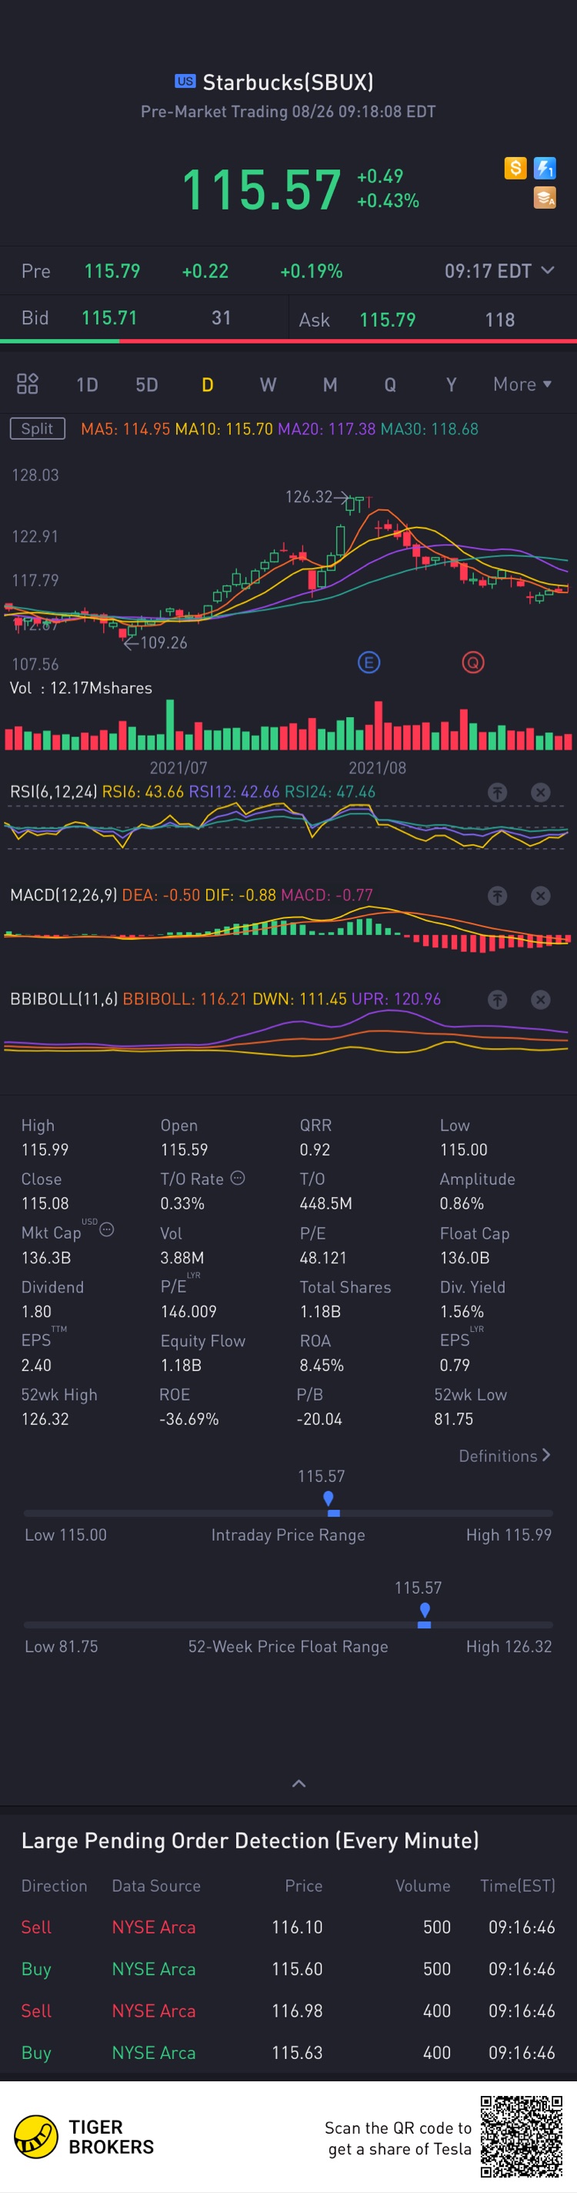Remove the RSI indicator panel
The width and height of the screenshot is (577, 2193).
pos(541,793)
